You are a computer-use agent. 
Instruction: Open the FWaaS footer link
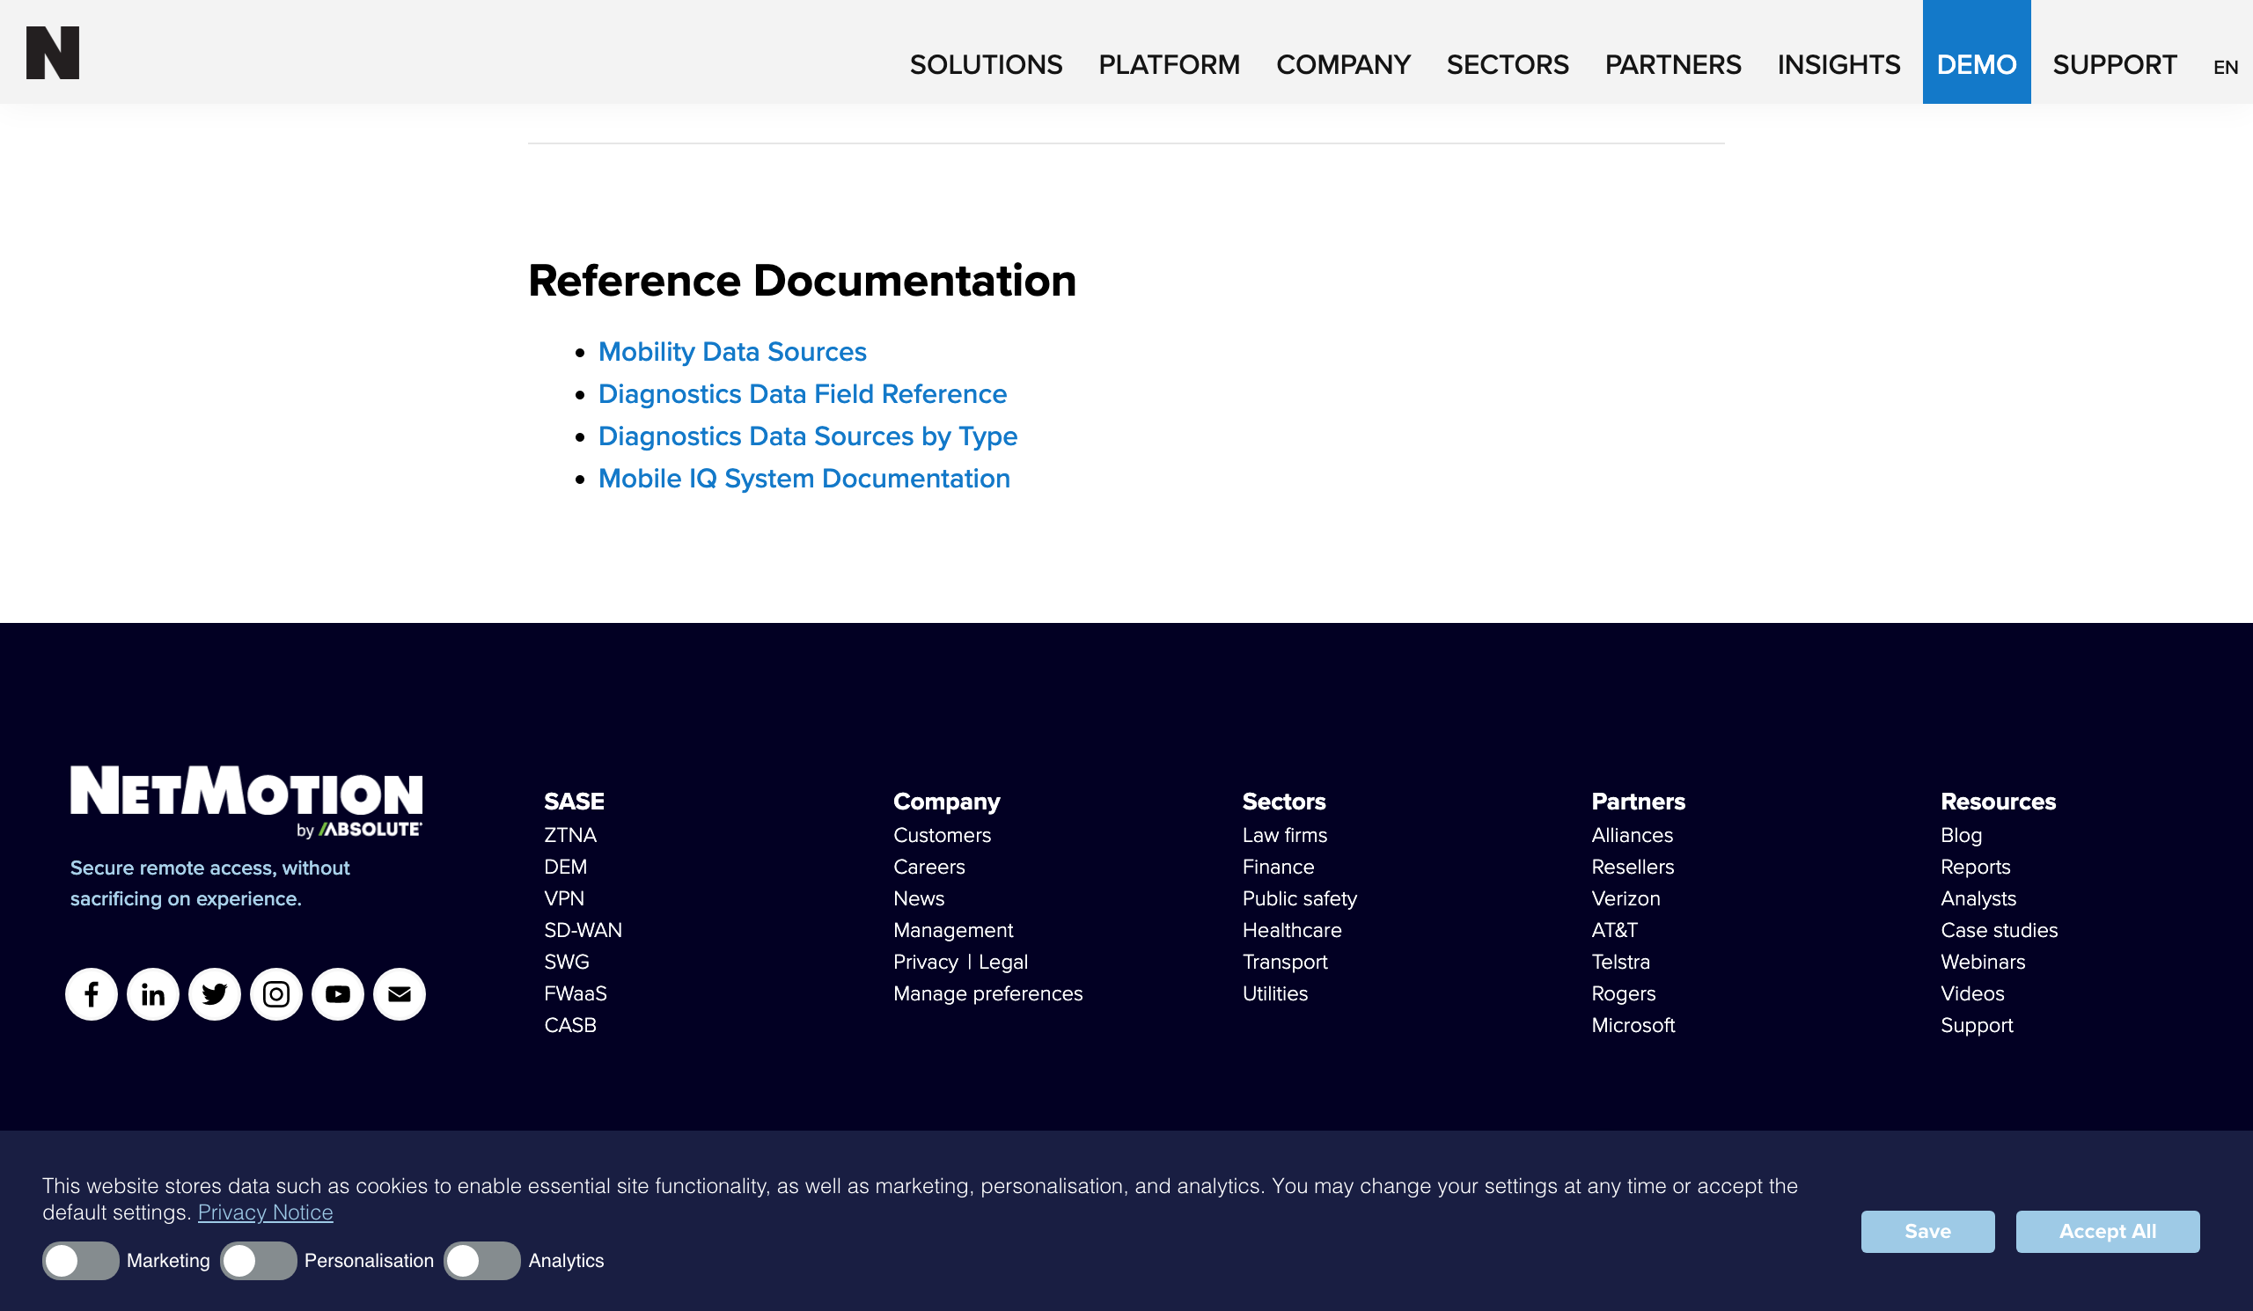pos(576,993)
